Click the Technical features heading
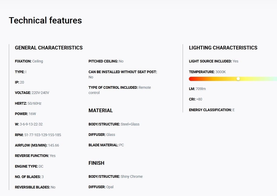277x196 pixels. coord(45,21)
